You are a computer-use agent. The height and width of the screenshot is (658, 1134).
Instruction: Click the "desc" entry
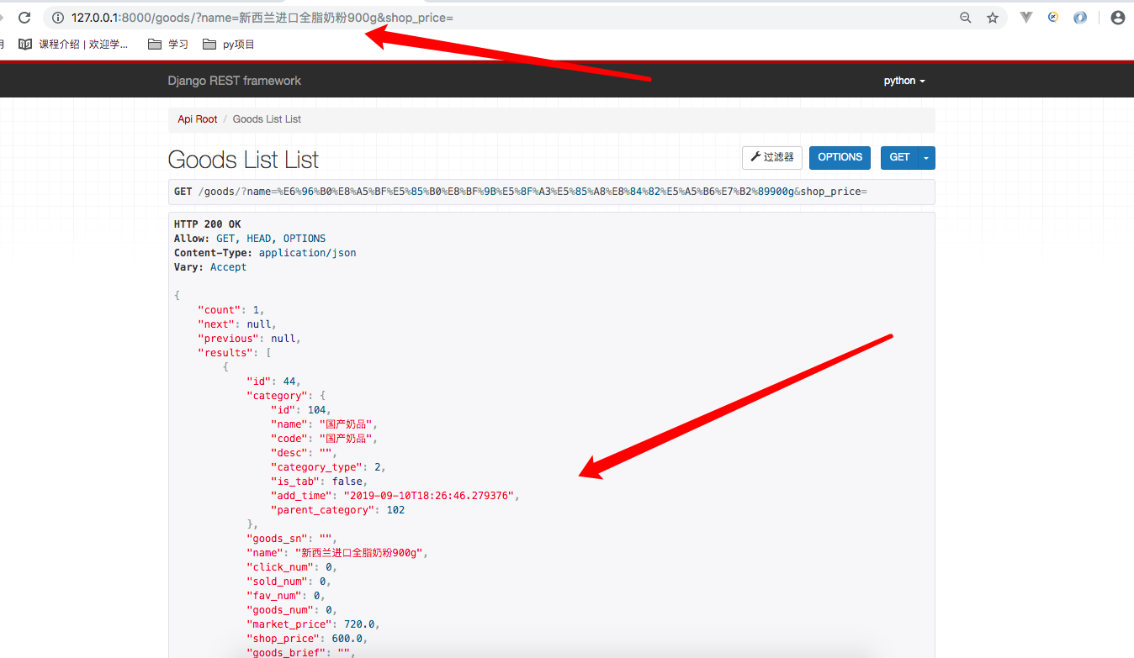click(x=304, y=453)
